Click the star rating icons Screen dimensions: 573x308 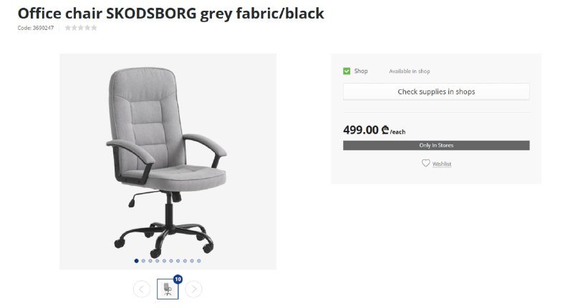pyautogui.click(x=81, y=28)
